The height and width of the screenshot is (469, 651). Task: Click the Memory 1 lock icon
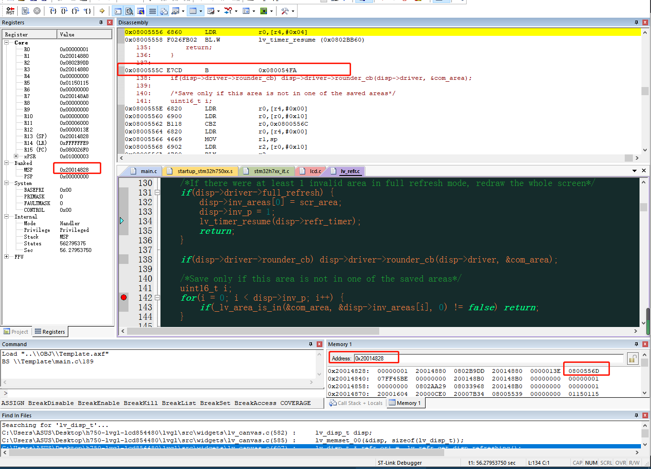click(x=632, y=359)
